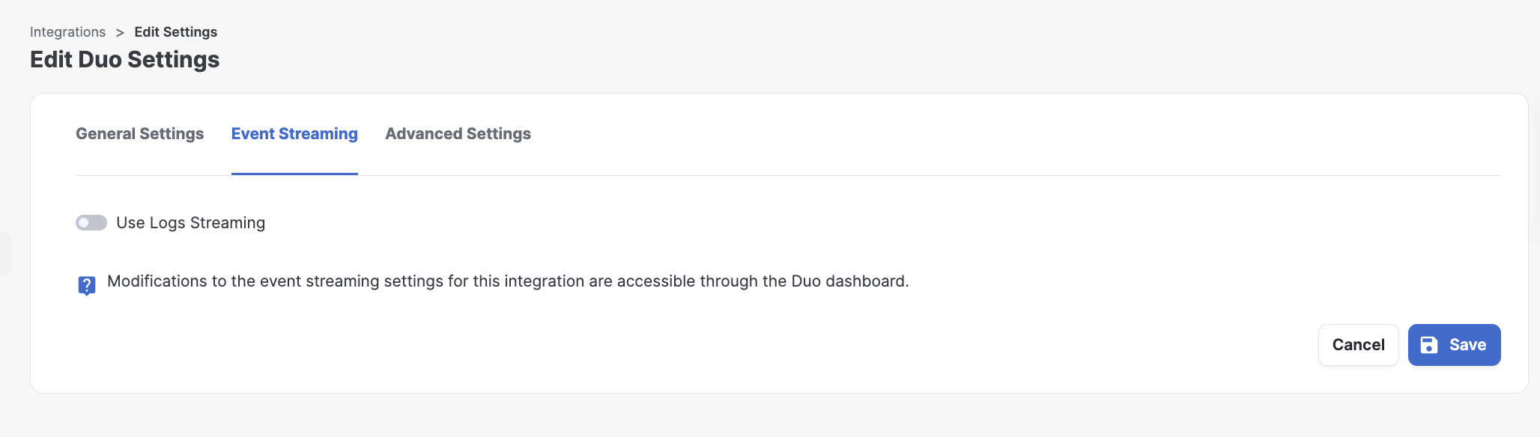The width and height of the screenshot is (1540, 437).
Task: Click the breadcrumb arrow separator
Action: point(120,32)
